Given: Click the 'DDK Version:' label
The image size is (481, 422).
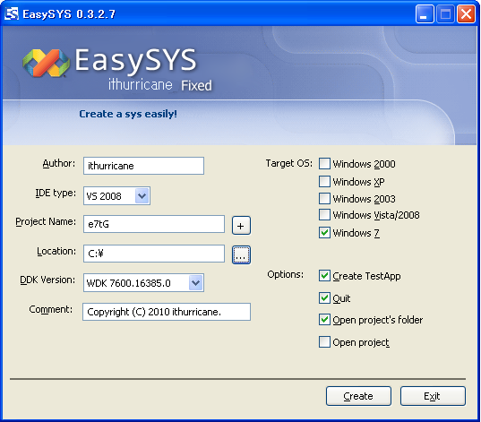Looking at the screenshot, I should (47, 280).
